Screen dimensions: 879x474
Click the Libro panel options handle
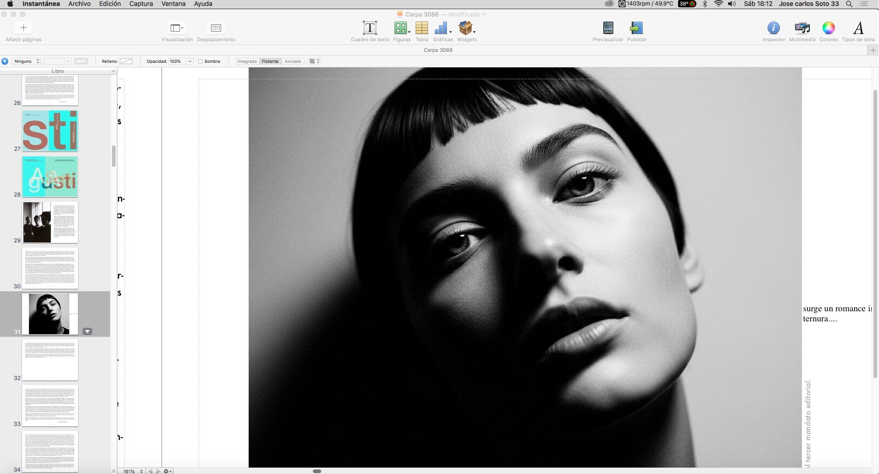pos(113,71)
